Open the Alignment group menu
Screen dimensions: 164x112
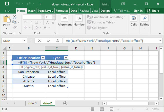click(x=65, y=22)
